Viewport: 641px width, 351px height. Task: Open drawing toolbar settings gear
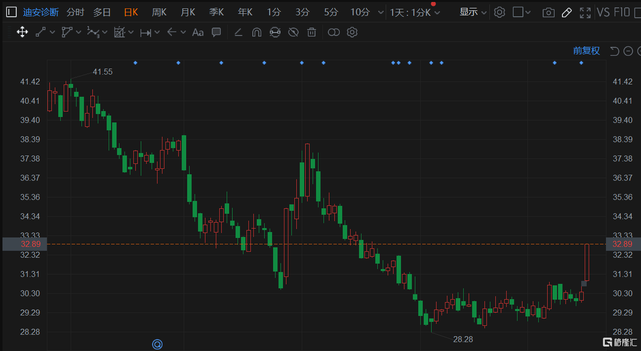click(352, 33)
